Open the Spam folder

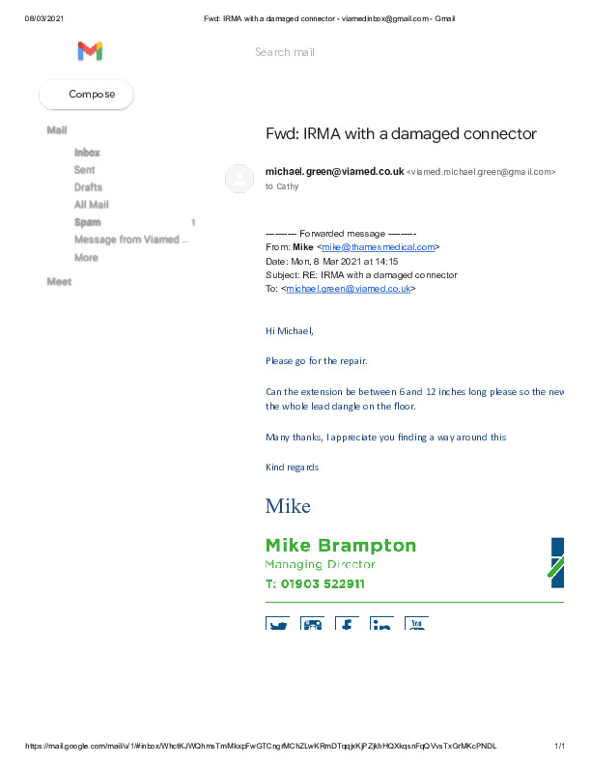click(88, 222)
